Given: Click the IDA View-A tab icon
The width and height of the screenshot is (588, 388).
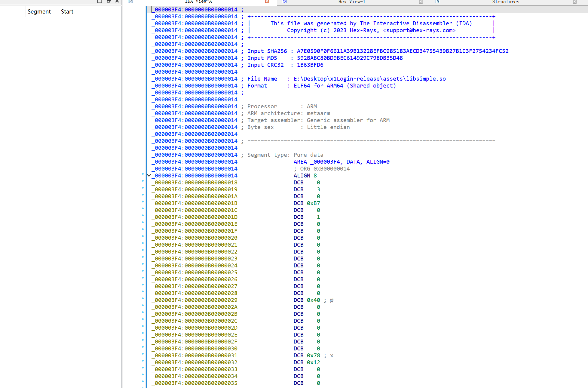Looking at the screenshot, I should (130, 2).
